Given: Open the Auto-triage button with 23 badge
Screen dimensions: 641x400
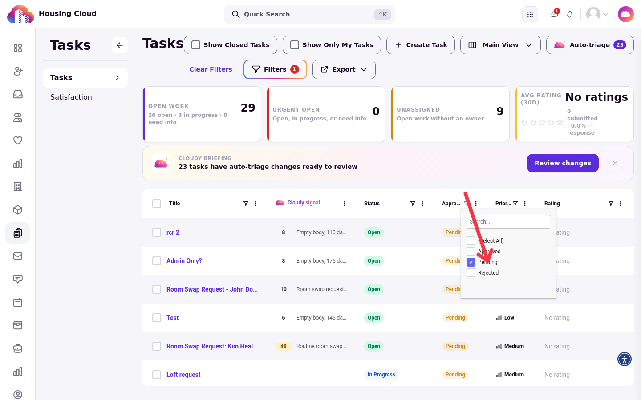Looking at the screenshot, I should 590,45.
